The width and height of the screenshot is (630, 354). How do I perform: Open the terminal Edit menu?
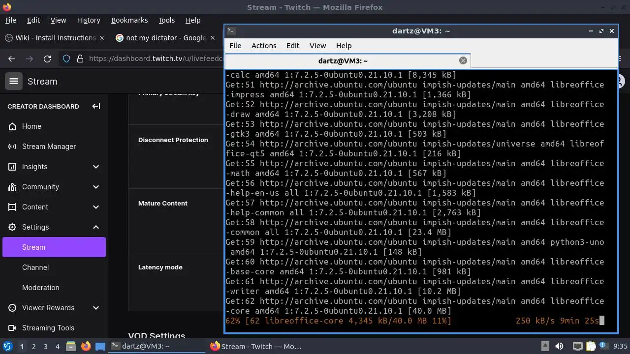point(293,45)
